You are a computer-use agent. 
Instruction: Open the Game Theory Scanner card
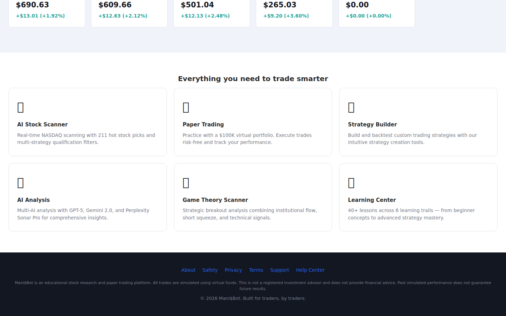(253, 197)
